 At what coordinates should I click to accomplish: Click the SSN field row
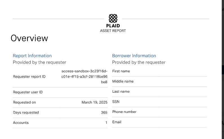159,102
